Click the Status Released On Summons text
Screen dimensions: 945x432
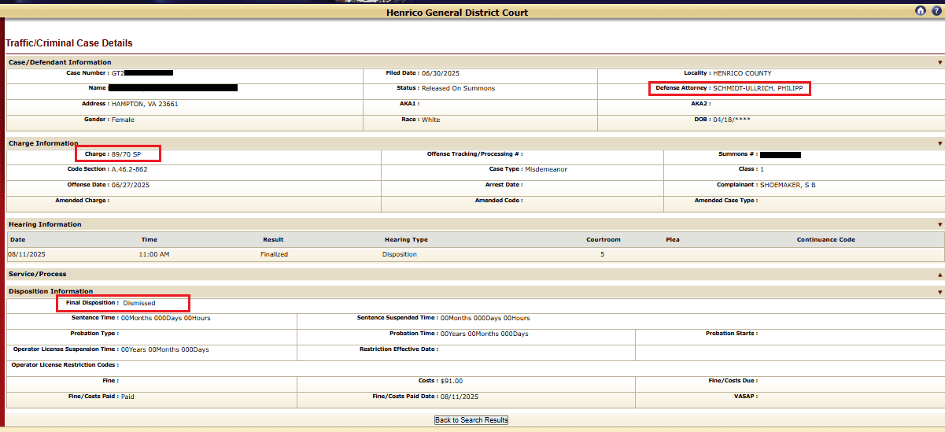tap(457, 88)
